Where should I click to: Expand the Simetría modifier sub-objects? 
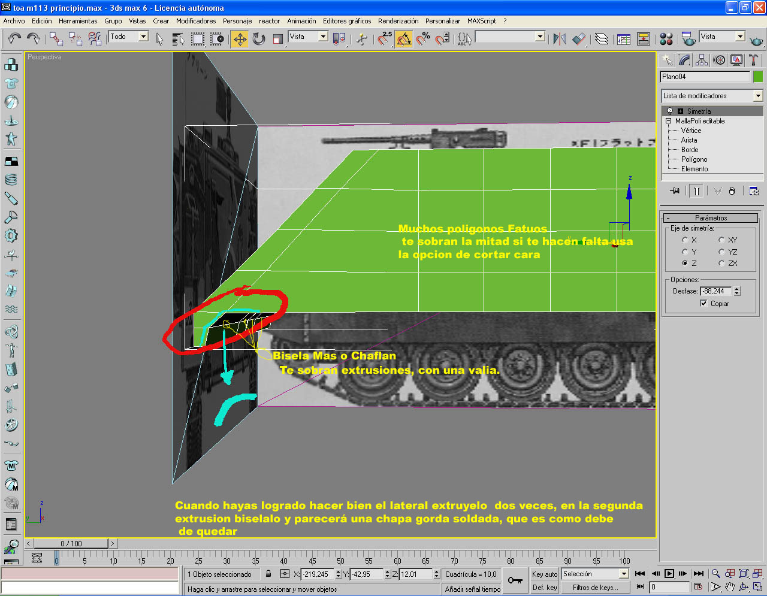coord(680,111)
